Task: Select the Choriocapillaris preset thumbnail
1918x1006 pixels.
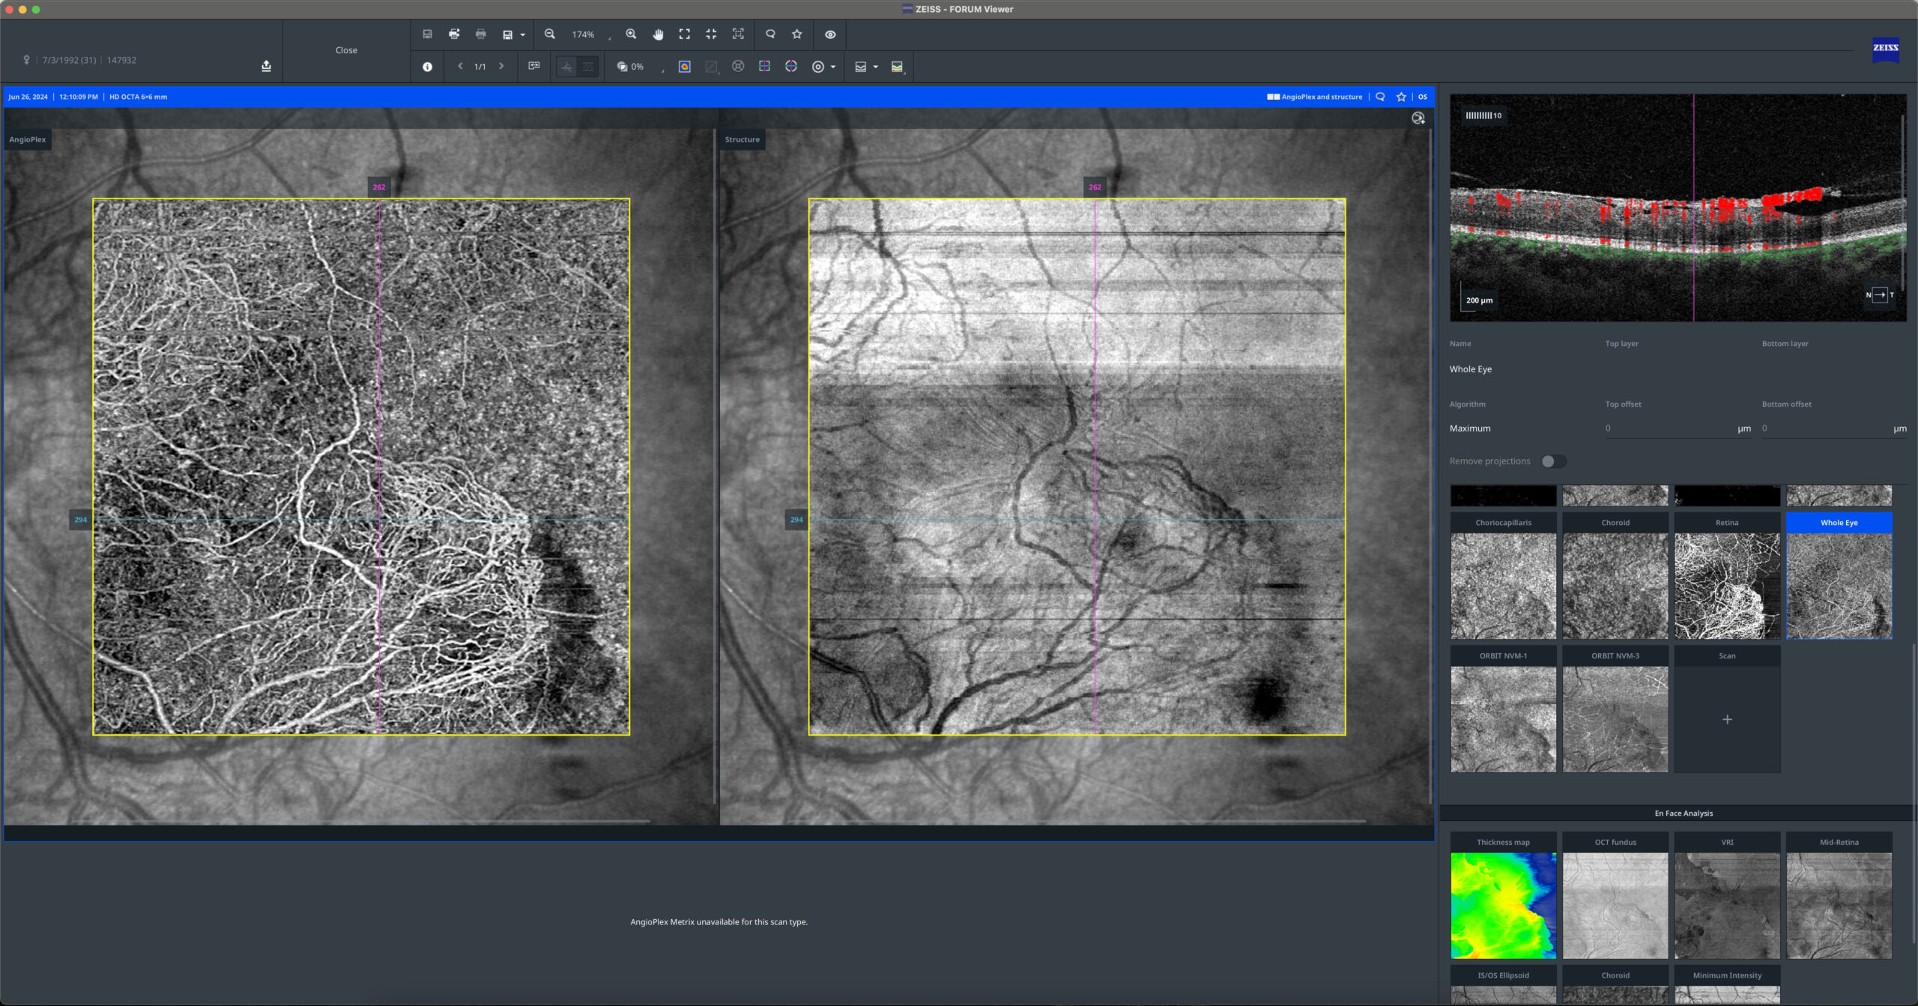Action: pyautogui.click(x=1503, y=576)
